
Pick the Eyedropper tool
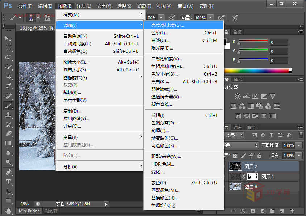pos(8,86)
